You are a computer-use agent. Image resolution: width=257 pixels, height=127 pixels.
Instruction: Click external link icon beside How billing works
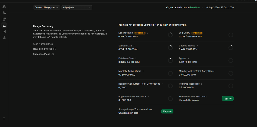click(55, 49)
